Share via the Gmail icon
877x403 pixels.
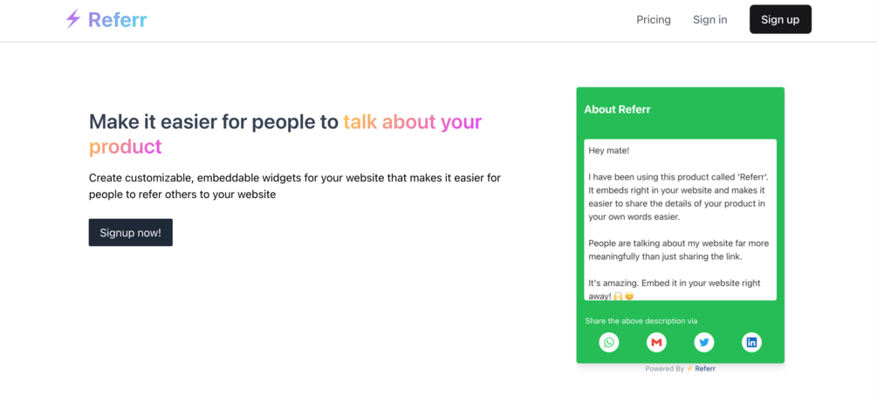[656, 342]
